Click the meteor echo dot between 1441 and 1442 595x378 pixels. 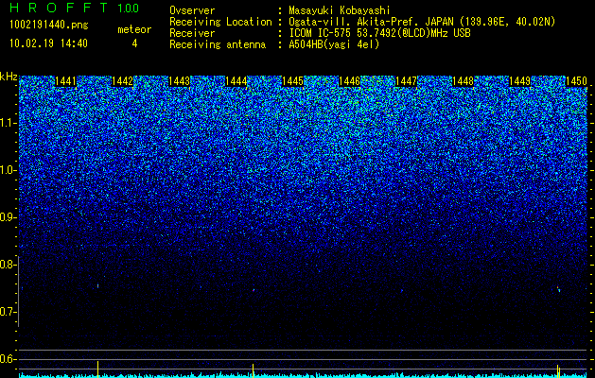coord(97,285)
